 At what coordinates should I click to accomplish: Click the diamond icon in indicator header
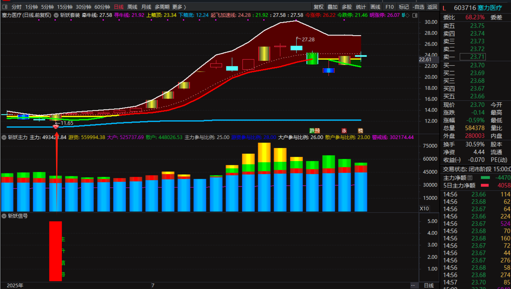pyautogui.click(x=408, y=15)
